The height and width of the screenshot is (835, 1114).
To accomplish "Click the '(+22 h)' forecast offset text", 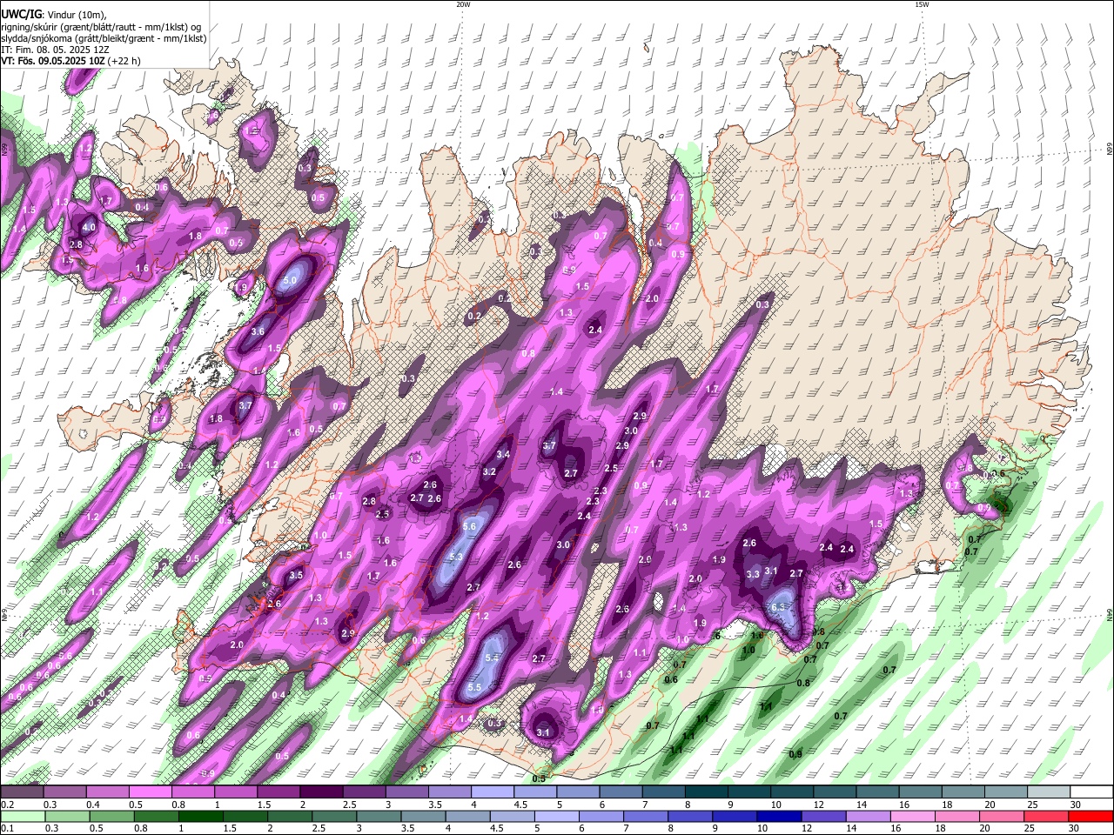I will (125, 62).
